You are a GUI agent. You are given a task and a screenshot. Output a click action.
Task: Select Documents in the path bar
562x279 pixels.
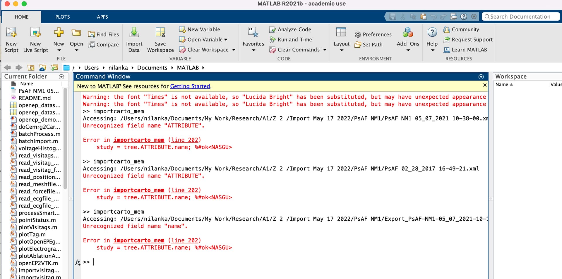152,68
